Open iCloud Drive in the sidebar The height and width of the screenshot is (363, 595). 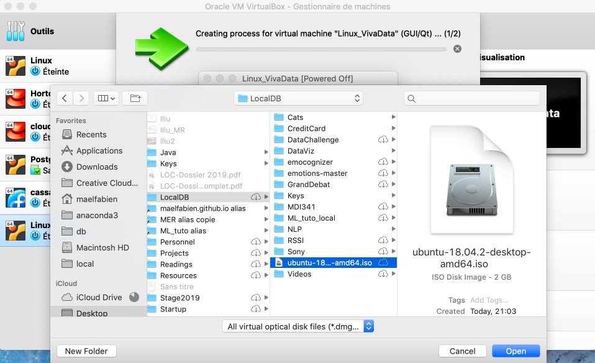pos(98,297)
